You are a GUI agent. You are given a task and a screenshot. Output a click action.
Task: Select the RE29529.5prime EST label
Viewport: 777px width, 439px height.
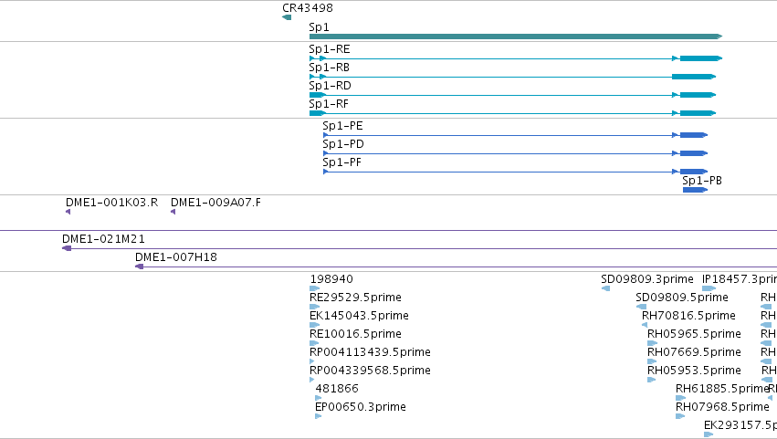click(355, 298)
